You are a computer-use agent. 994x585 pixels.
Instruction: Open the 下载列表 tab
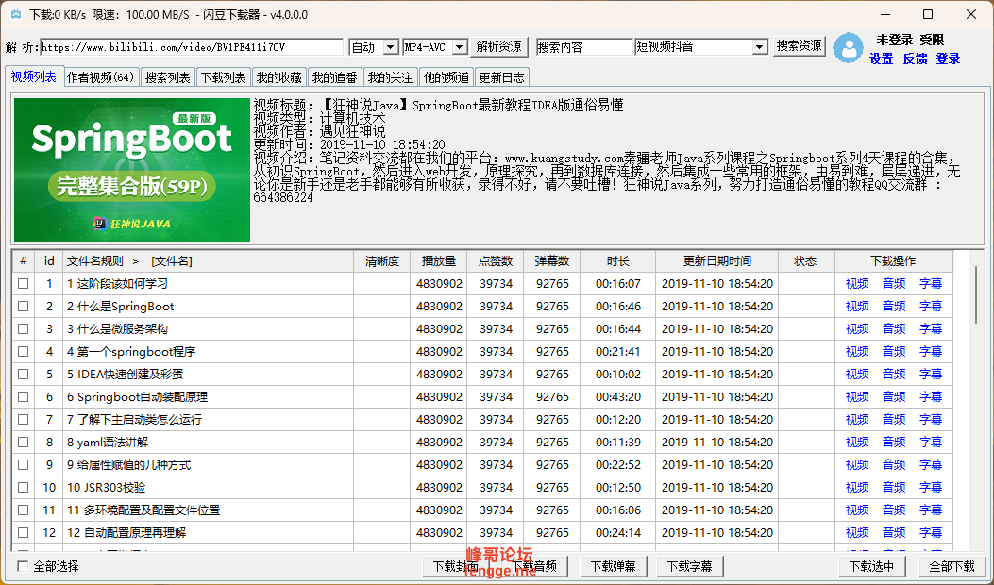[223, 77]
